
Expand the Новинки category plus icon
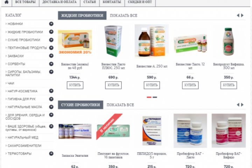tap(51, 24)
